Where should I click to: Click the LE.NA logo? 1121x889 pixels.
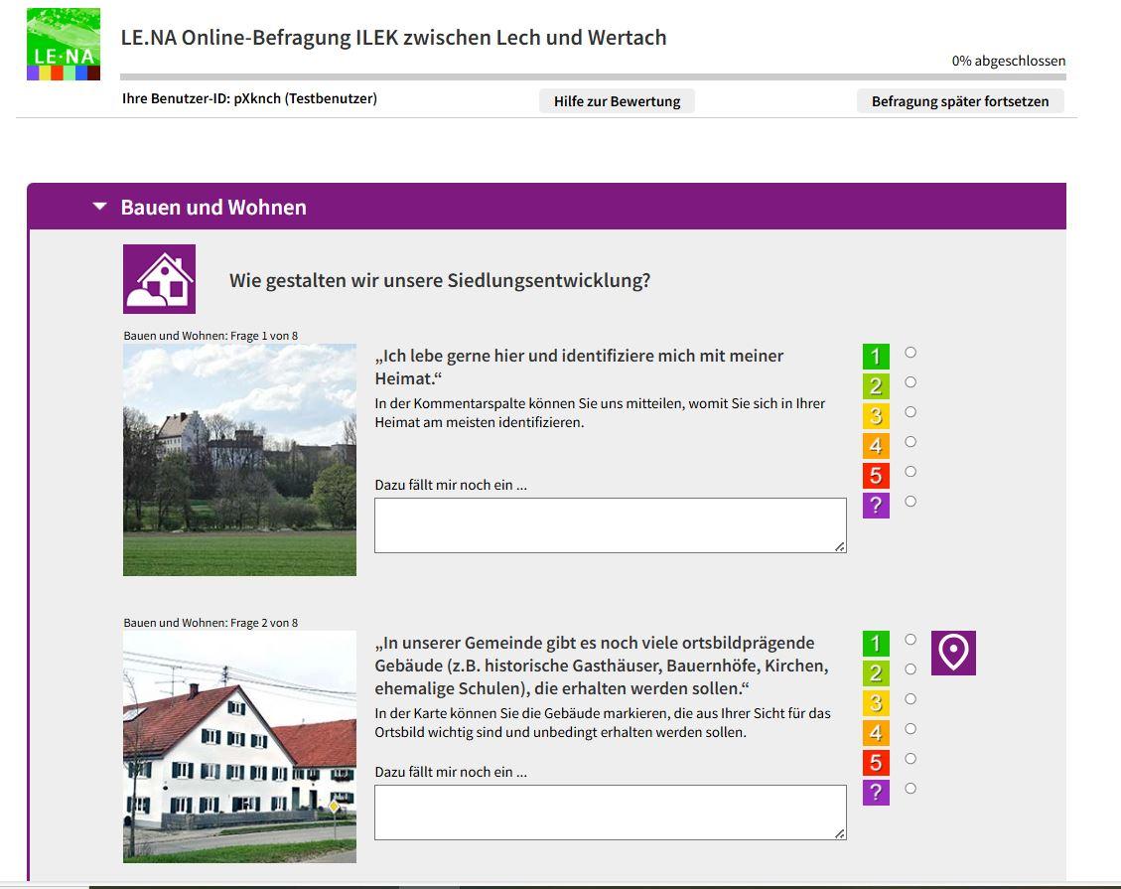[64, 45]
